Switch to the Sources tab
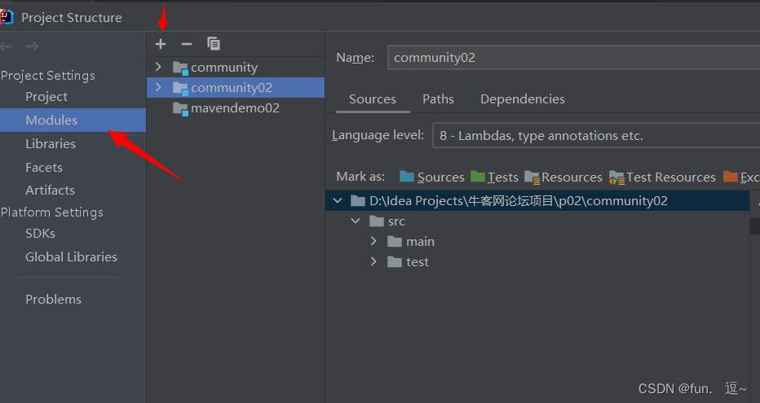The width and height of the screenshot is (760, 403). tap(372, 99)
